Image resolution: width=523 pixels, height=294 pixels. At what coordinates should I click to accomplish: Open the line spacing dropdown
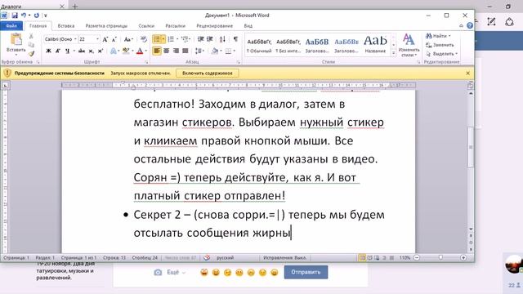coord(199,51)
